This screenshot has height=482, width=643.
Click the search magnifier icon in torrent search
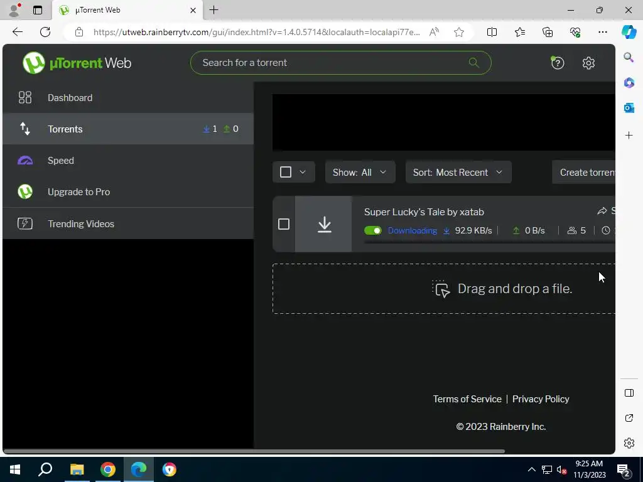click(473, 63)
